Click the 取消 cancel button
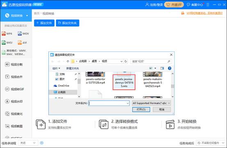Viewport: 227px width, 148px height. point(162,110)
